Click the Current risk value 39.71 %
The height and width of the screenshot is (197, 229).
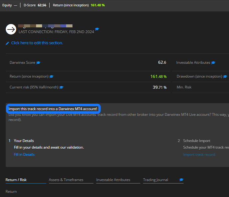pos(160,87)
